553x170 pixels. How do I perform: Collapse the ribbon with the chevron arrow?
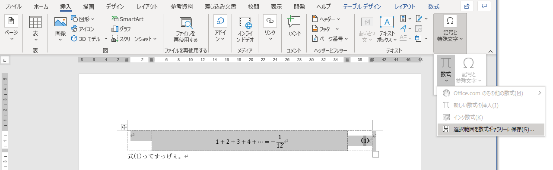coord(490,51)
